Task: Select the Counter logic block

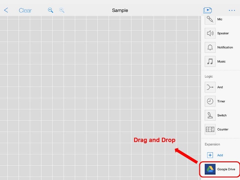Action: point(210,129)
